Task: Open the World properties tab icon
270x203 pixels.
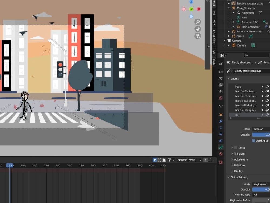Action: tap(221, 98)
